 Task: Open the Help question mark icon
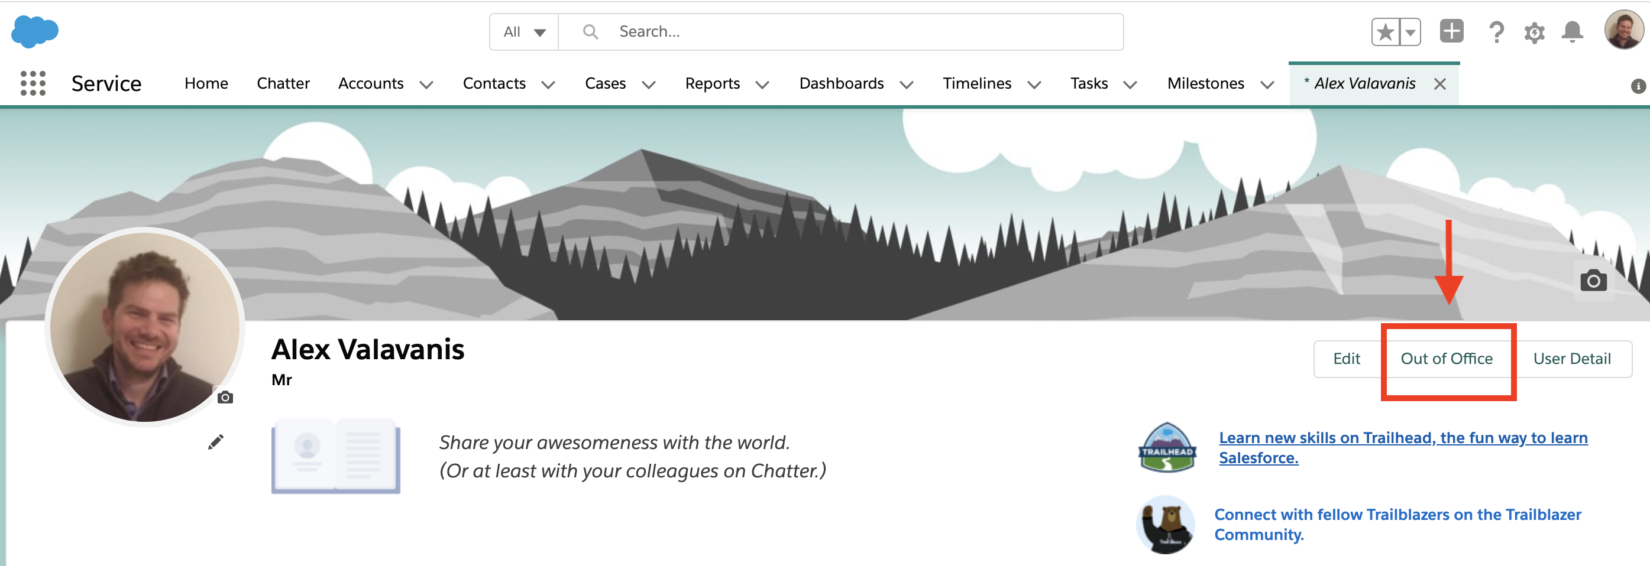(x=1496, y=32)
